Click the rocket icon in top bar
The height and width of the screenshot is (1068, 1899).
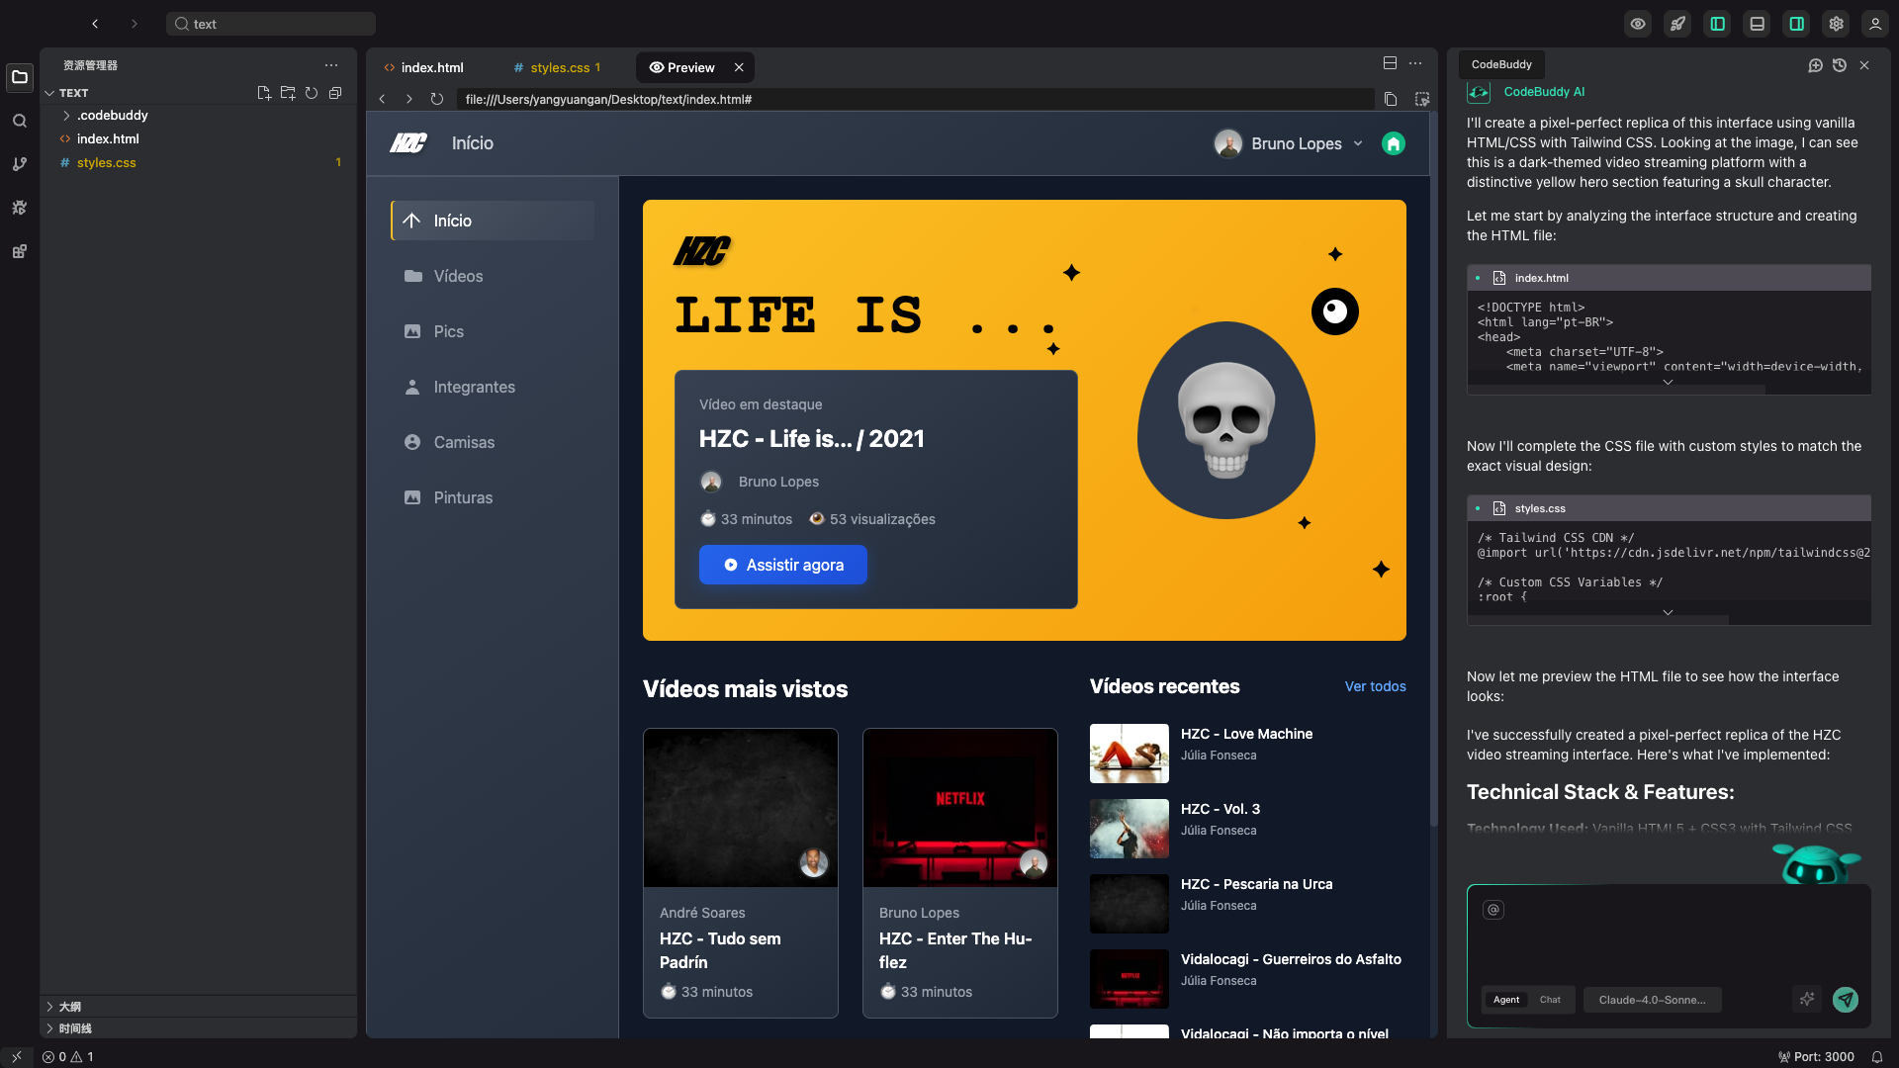click(x=1677, y=24)
